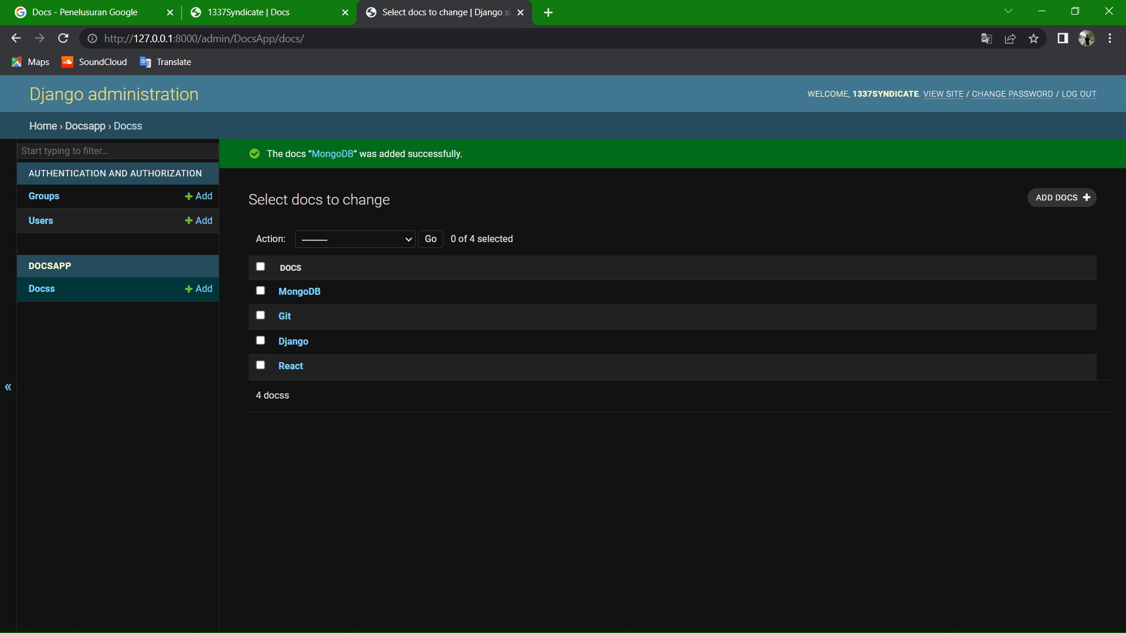The width and height of the screenshot is (1126, 633).
Task: Click the browser reload page icon
Action: [63, 39]
